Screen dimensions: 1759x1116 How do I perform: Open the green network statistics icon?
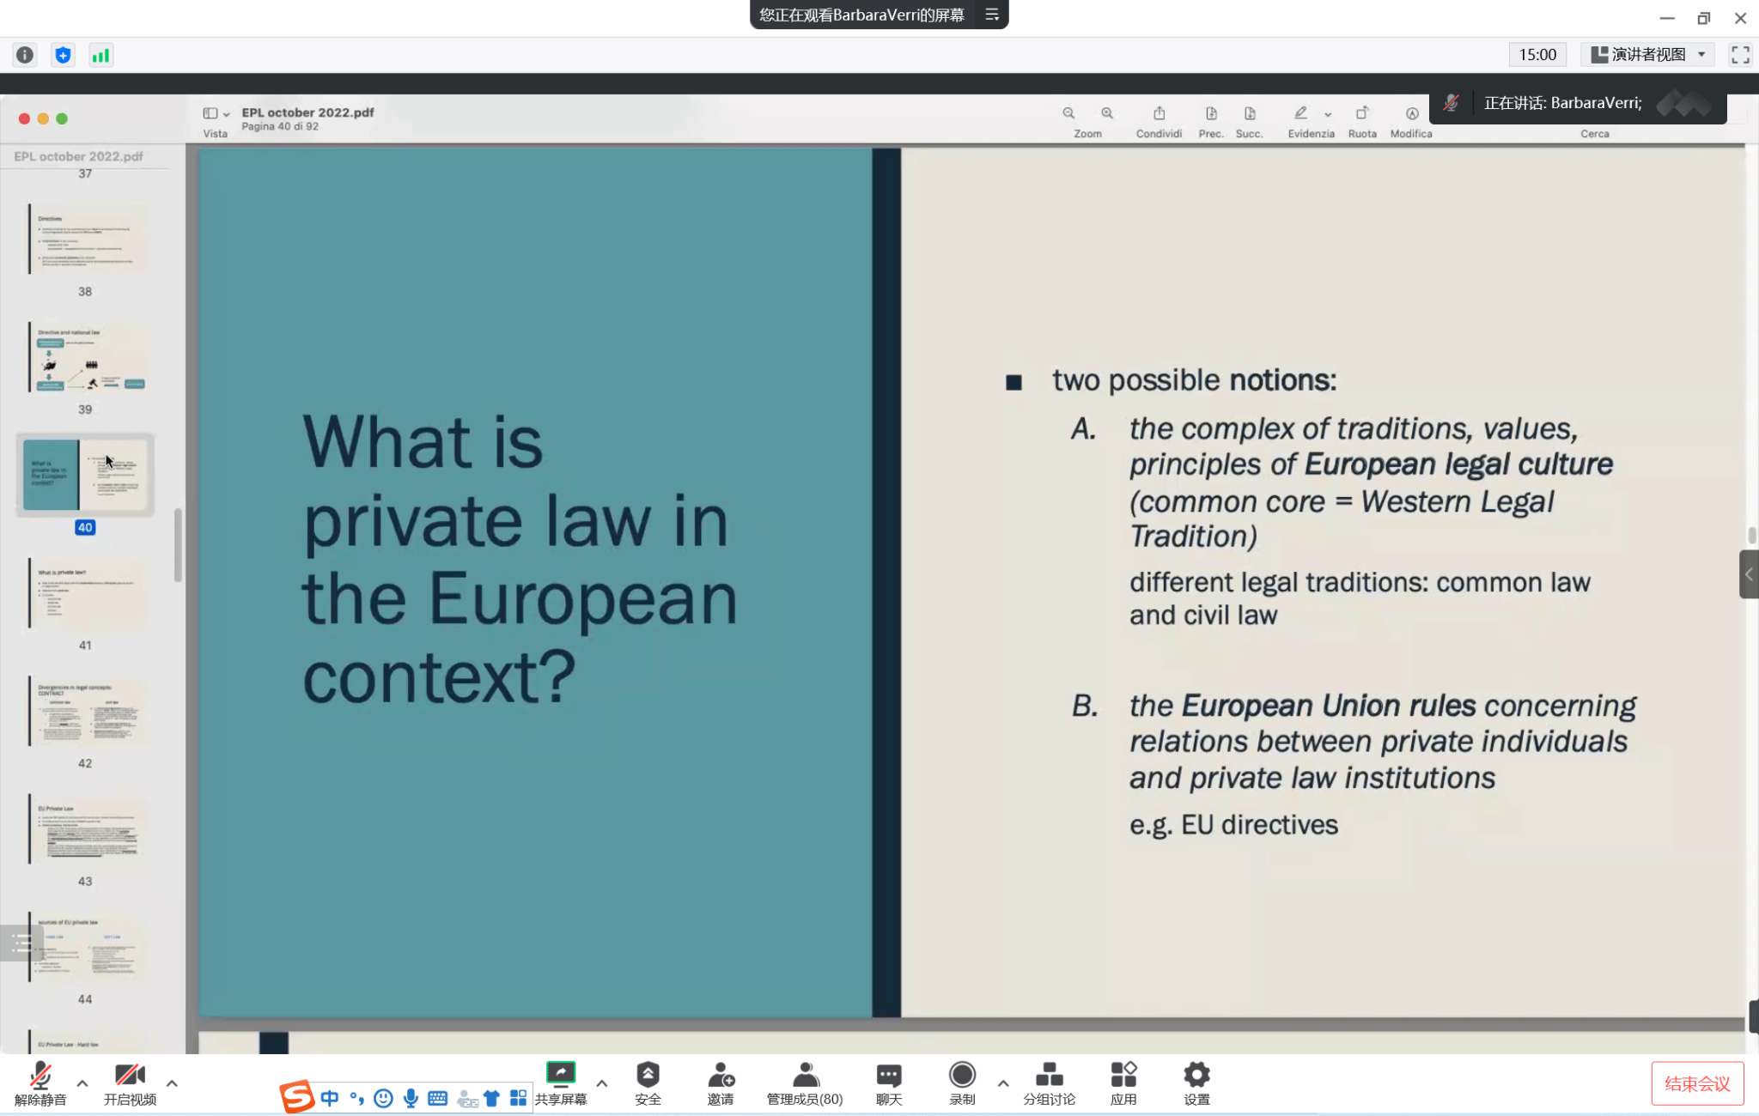pos(100,55)
